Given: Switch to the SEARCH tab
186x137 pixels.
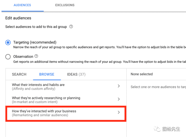Looking at the screenshot, I should coord(19,74).
